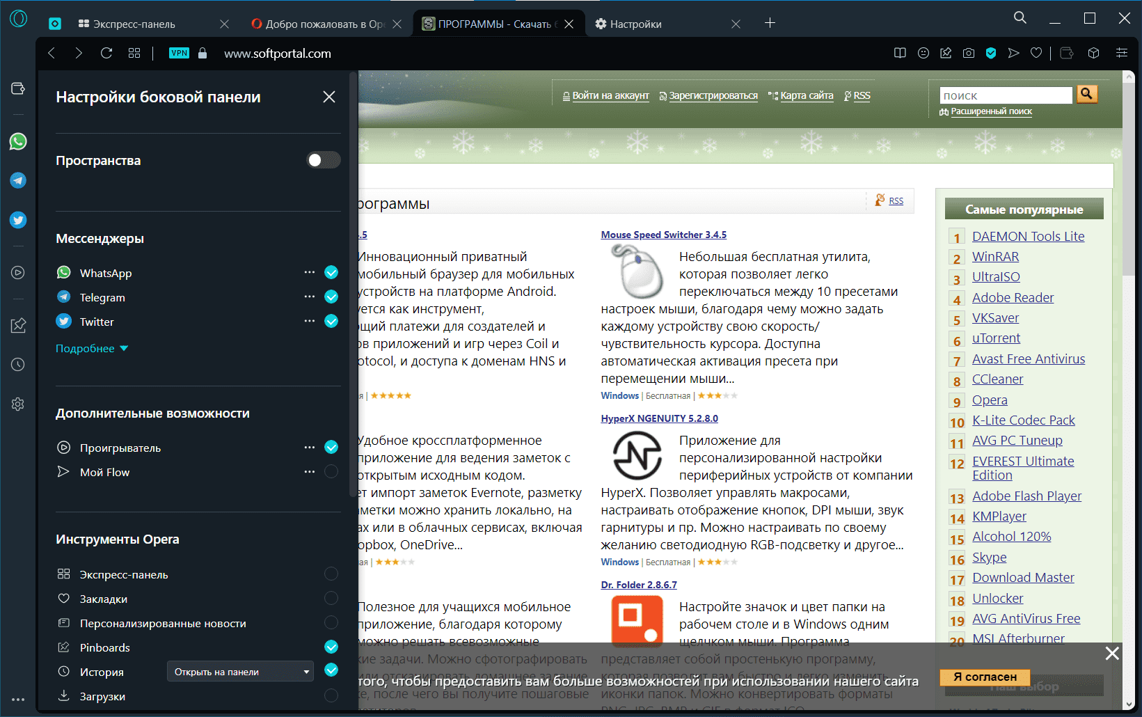The width and height of the screenshot is (1142, 717).
Task: Open Проигрыватель three-dot options menu
Action: pyautogui.click(x=310, y=447)
